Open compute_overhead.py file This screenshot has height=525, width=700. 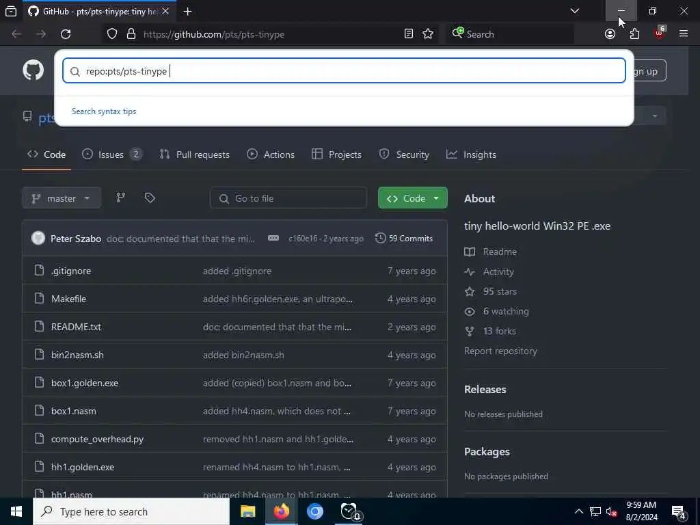[97, 440]
